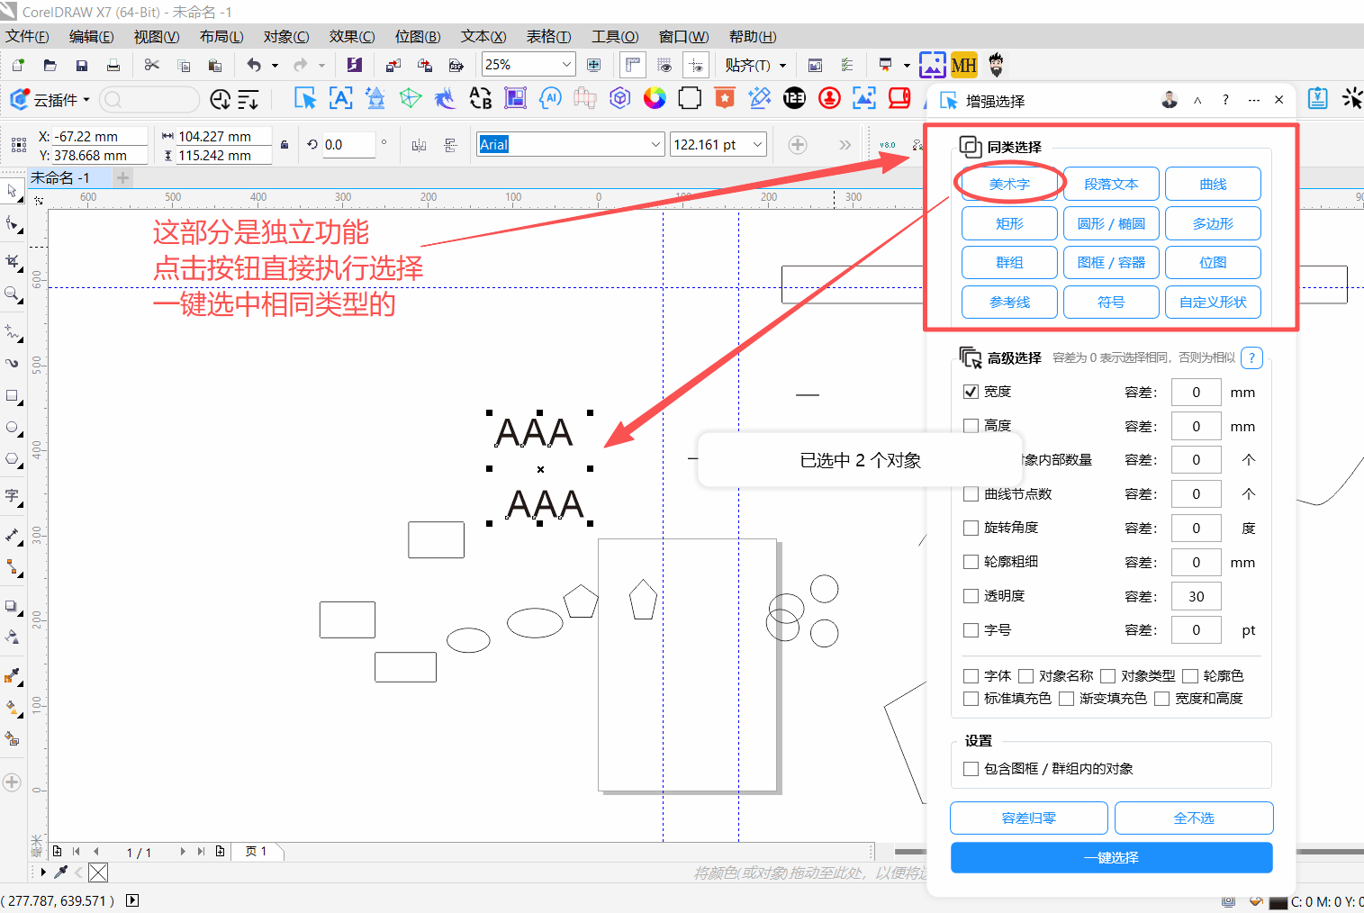Click the 透明度 tolerance input field
1364x913 pixels.
(x=1196, y=596)
